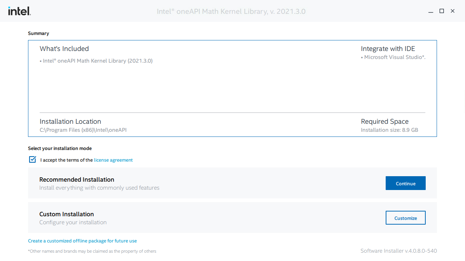Click the 'Summary' label
The image size is (465, 261).
click(x=39, y=33)
